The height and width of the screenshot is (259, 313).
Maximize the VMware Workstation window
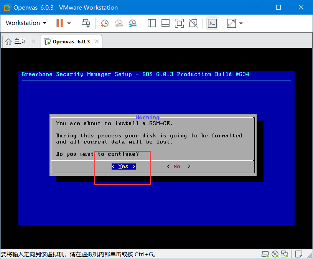click(x=278, y=7)
